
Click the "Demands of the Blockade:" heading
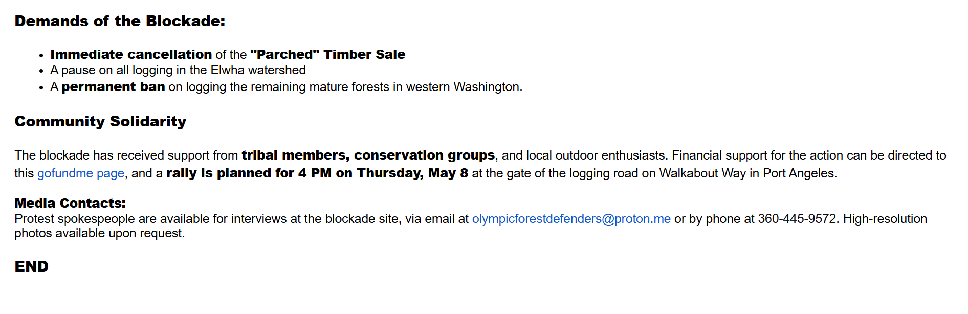(x=120, y=21)
